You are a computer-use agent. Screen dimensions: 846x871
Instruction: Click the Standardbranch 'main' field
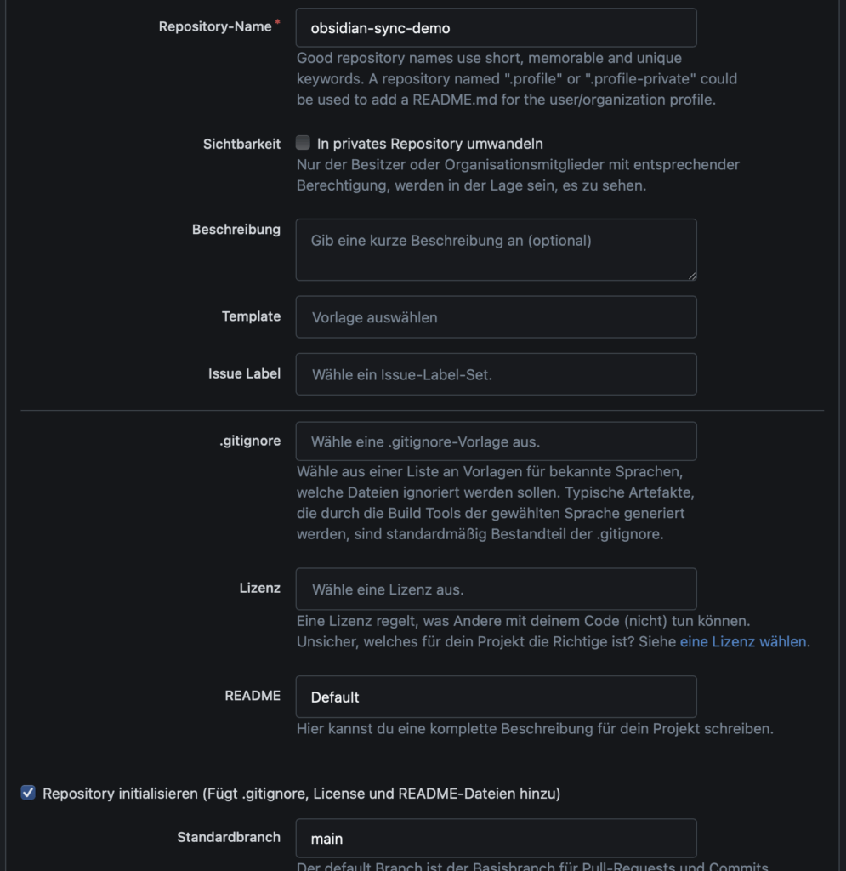(496, 839)
